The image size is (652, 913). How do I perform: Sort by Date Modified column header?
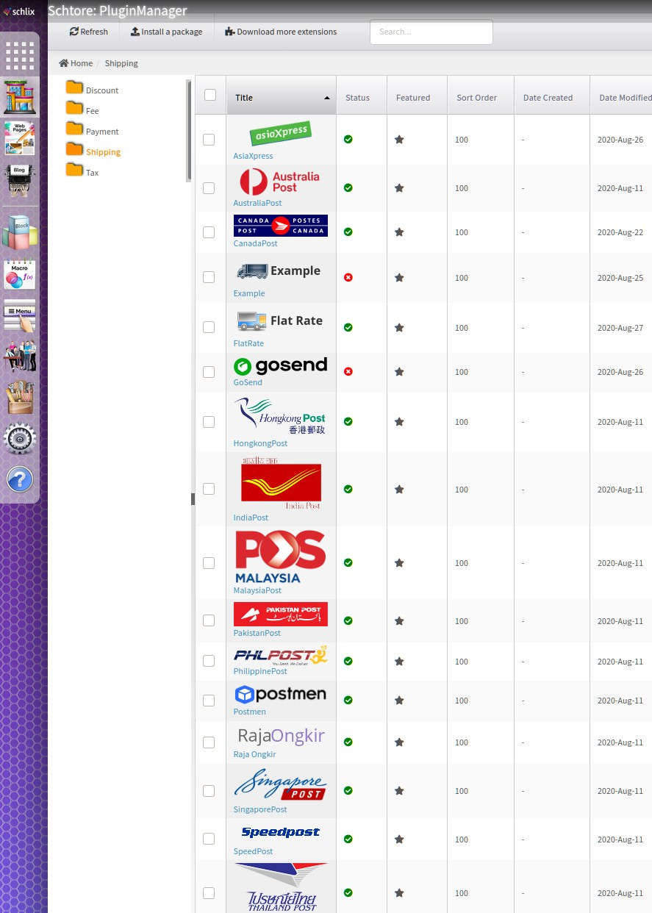(x=622, y=96)
